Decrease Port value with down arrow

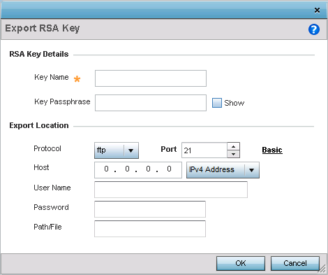[x=234, y=154]
